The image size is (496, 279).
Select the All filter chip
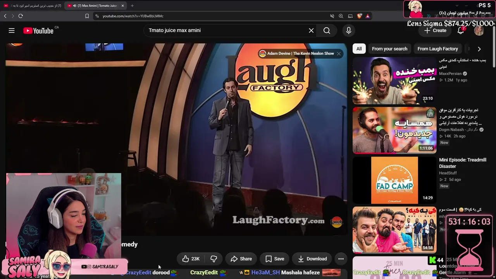(x=359, y=49)
